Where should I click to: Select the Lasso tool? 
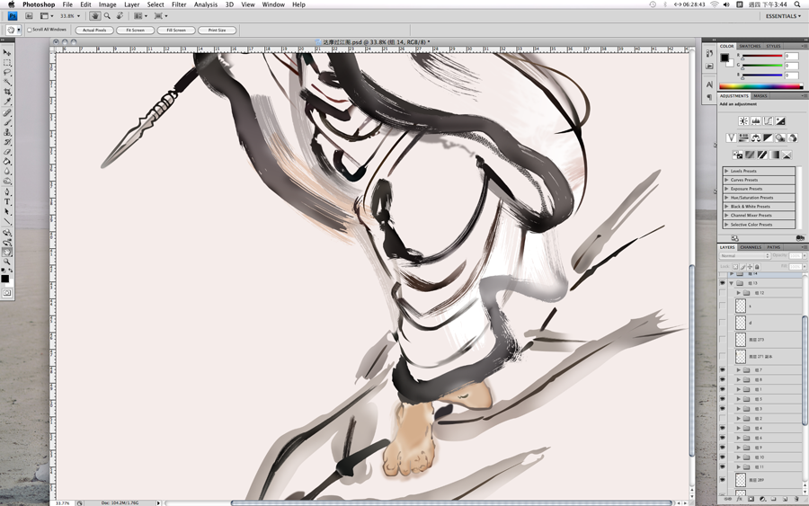pos(6,72)
